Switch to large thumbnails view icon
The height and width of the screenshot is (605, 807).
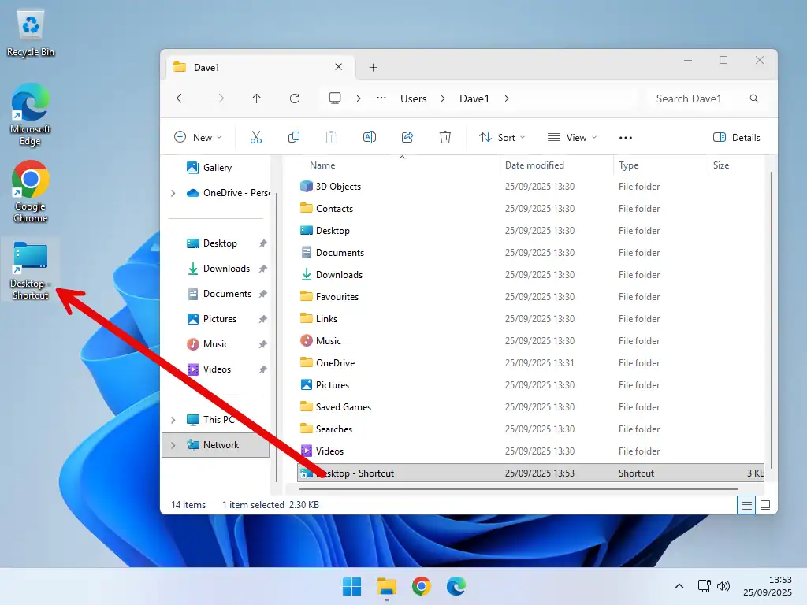click(x=765, y=505)
